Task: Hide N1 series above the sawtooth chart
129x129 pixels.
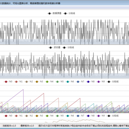Action: pyautogui.click(x=18, y=82)
